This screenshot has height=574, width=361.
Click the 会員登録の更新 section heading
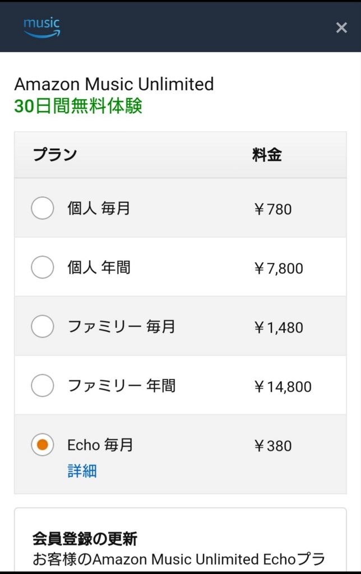[85, 539]
